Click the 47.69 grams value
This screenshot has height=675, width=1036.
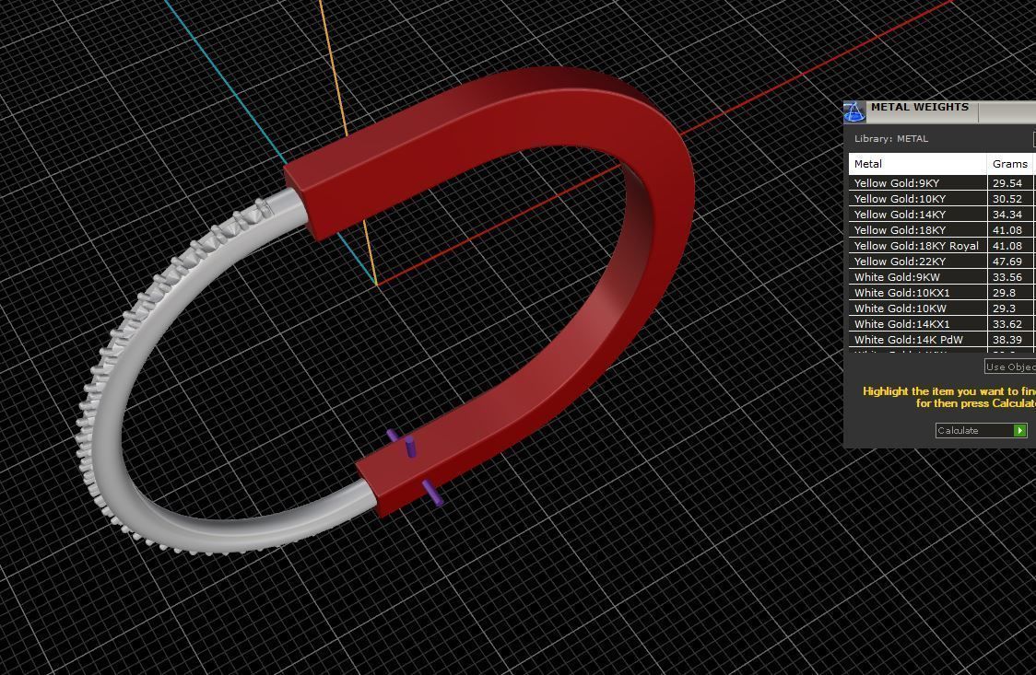1007,262
